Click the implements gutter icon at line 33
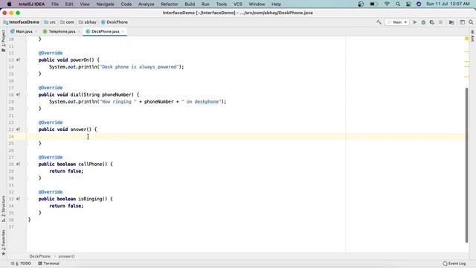This screenshot has width=476, height=268. (x=18, y=199)
